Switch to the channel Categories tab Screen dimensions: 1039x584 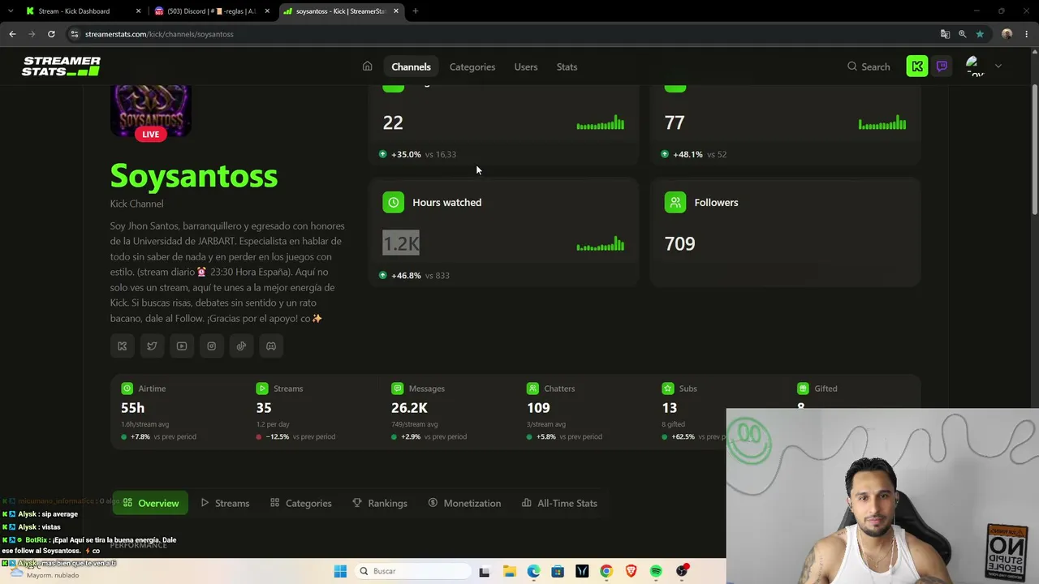(x=300, y=503)
